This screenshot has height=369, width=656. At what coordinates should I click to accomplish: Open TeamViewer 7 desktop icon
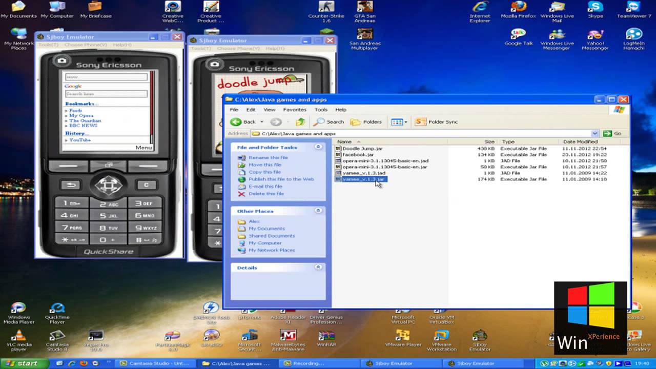pyautogui.click(x=634, y=10)
